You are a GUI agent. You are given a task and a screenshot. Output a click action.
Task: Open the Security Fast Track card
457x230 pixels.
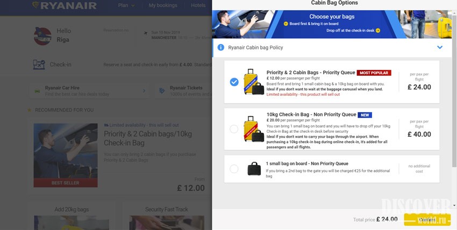(166, 215)
